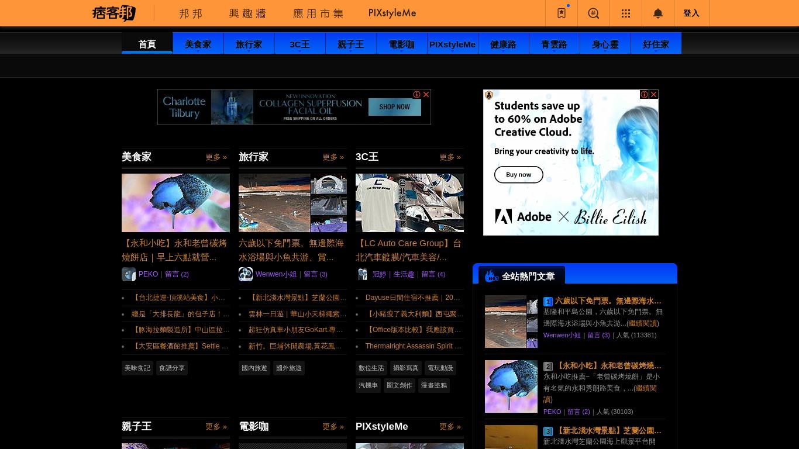Click the 食譜分享 tag
The width and height of the screenshot is (799, 449).
172,368
